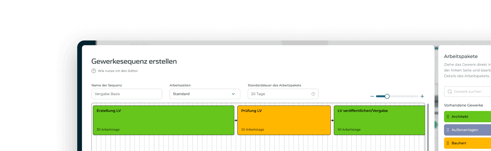Click the search magnifier icon
Viewport: 491px width, 151px height.
tap(450, 92)
